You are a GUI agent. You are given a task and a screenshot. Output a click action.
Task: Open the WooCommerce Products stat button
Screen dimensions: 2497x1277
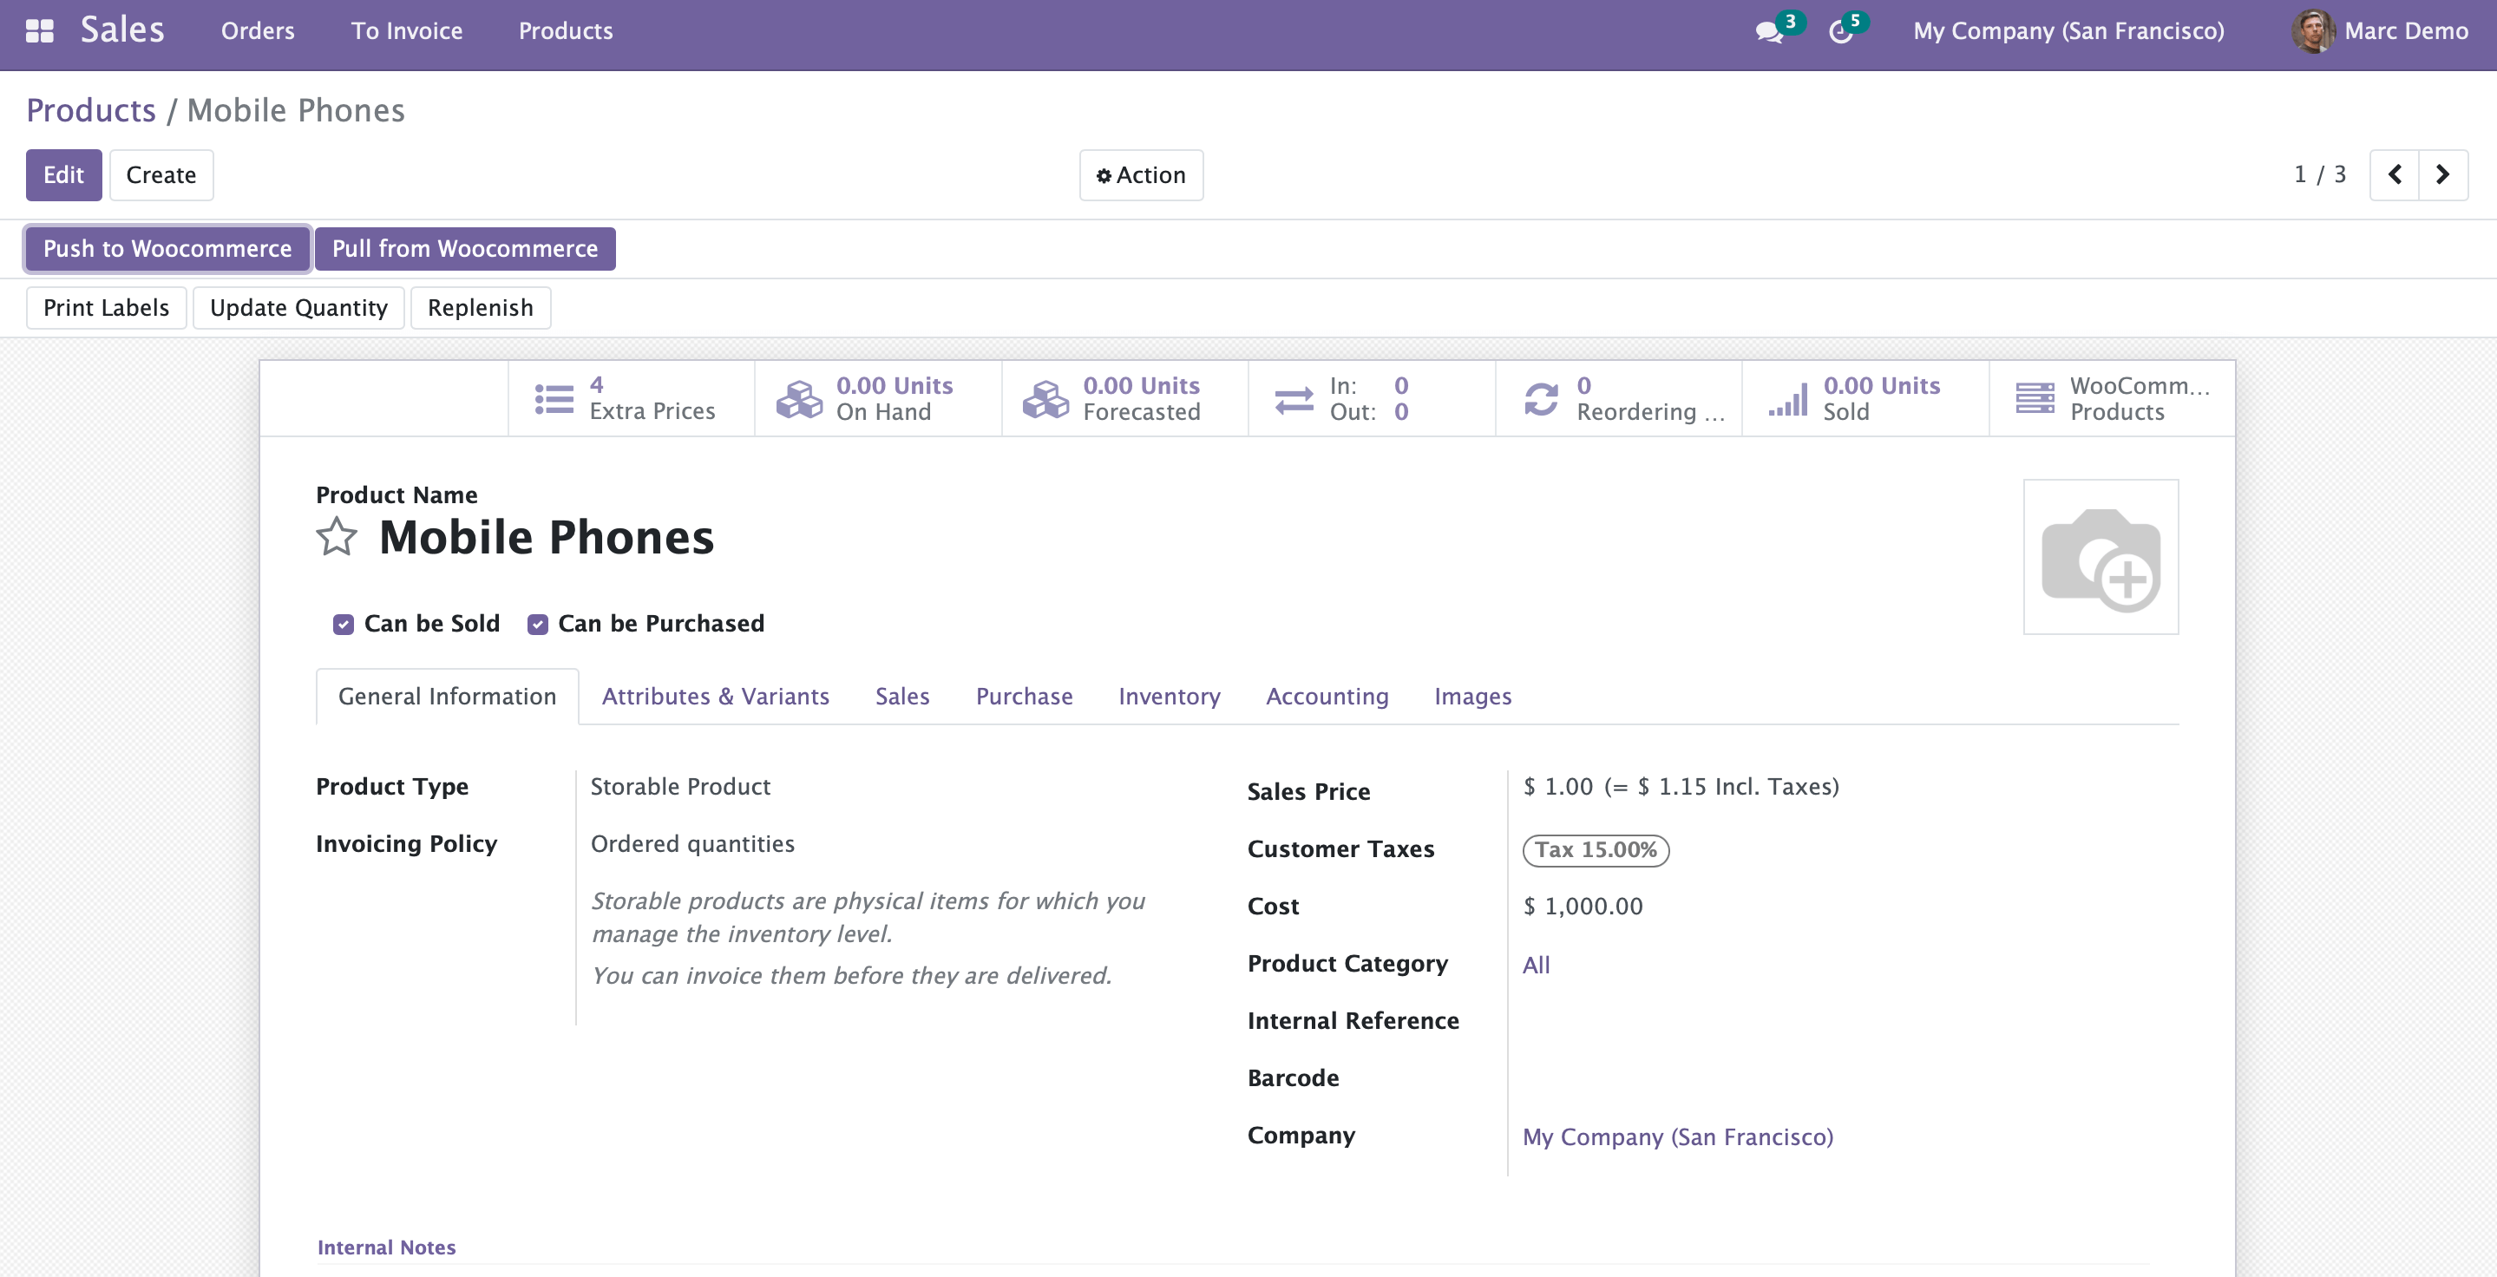pyautogui.click(x=2112, y=398)
